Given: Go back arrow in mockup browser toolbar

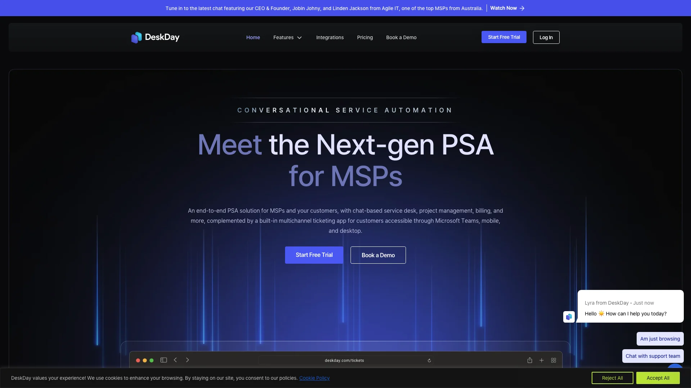Looking at the screenshot, I should (x=175, y=360).
